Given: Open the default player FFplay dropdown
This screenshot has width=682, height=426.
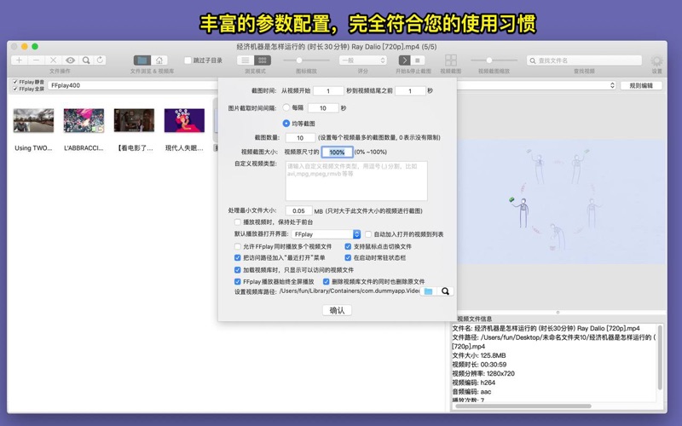Looking at the screenshot, I should pyautogui.click(x=326, y=234).
